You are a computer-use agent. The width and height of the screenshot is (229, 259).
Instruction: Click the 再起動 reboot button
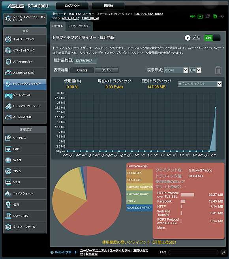pos(108,6)
